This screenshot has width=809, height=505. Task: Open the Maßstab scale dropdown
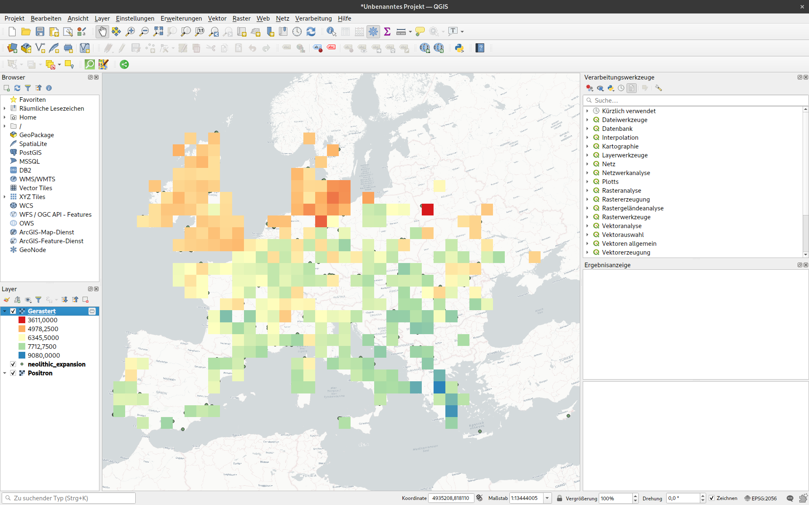coord(547,498)
